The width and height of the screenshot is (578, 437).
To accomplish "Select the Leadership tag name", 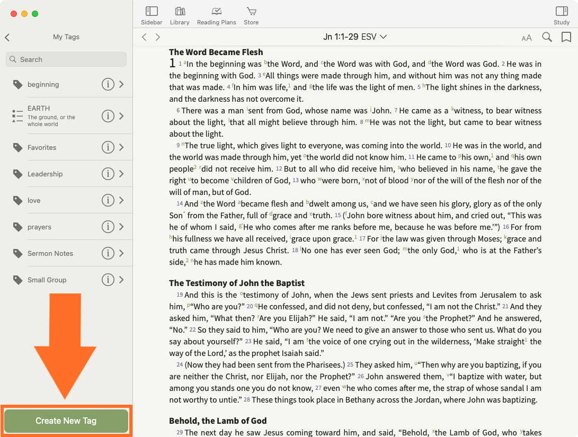I will point(45,174).
